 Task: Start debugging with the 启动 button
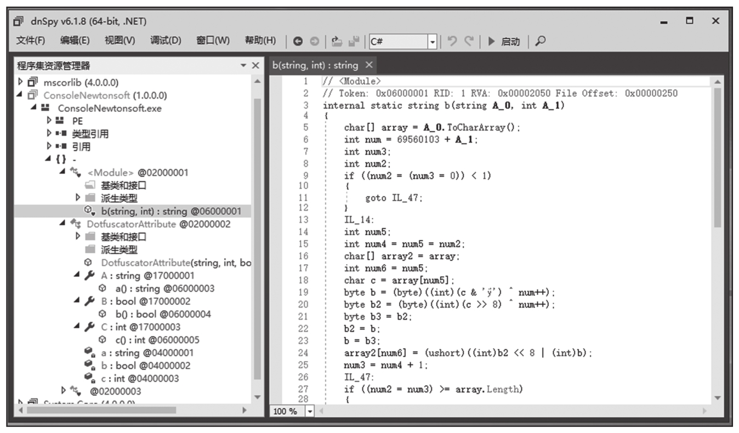(504, 41)
